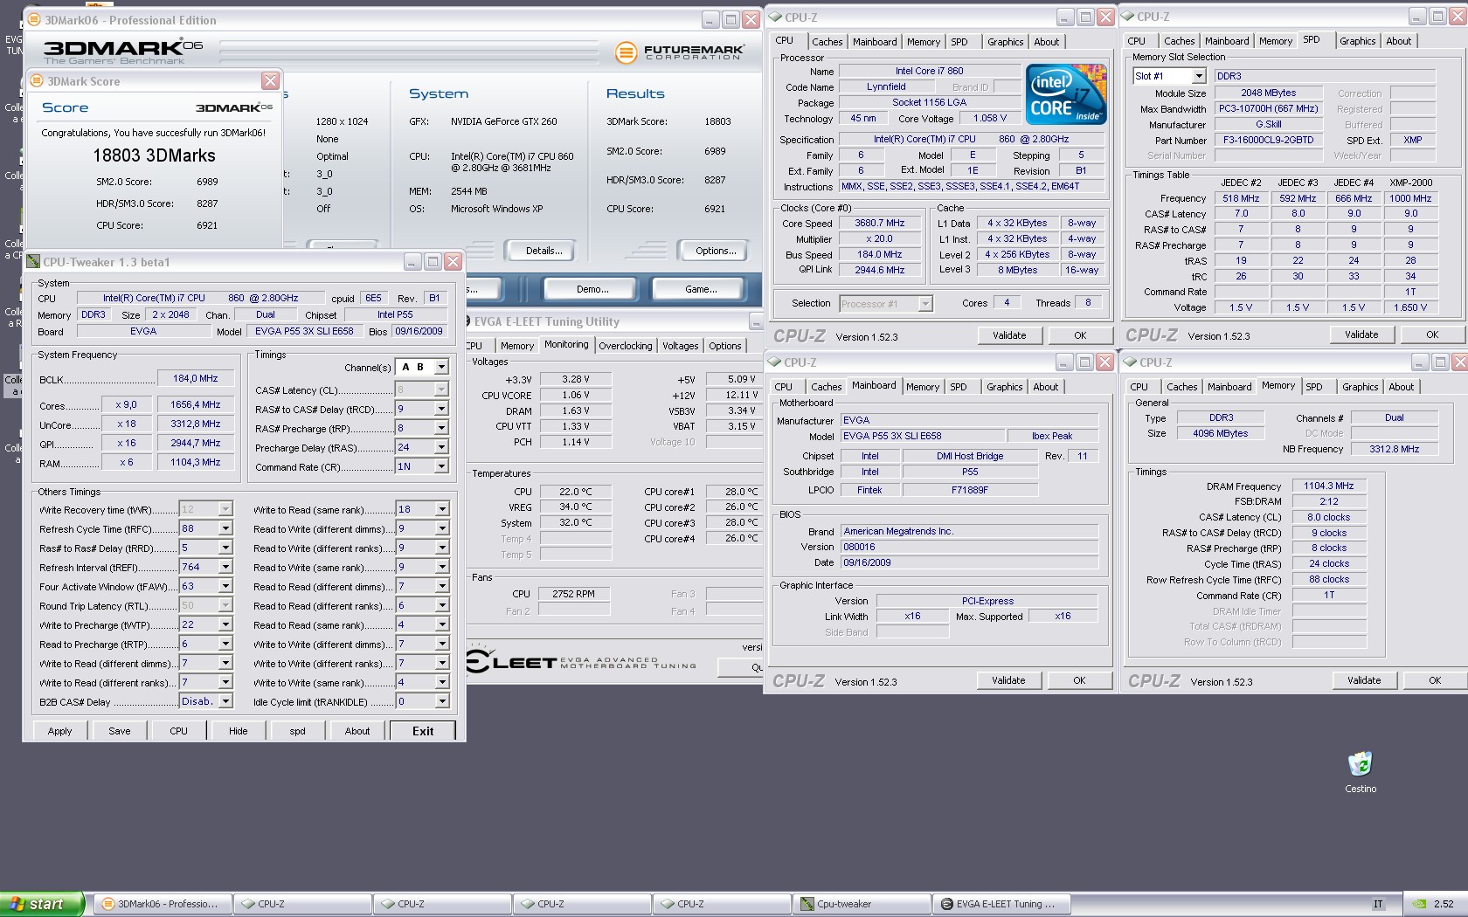The width and height of the screenshot is (1468, 917).
Task: Click the Core Speed 3680.7 MHz value
Action: [880, 223]
